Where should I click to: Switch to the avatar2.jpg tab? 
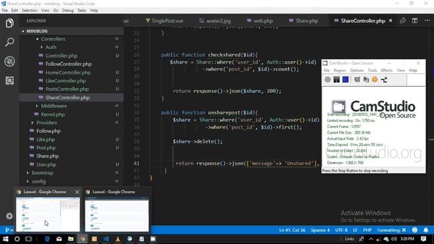(x=216, y=21)
